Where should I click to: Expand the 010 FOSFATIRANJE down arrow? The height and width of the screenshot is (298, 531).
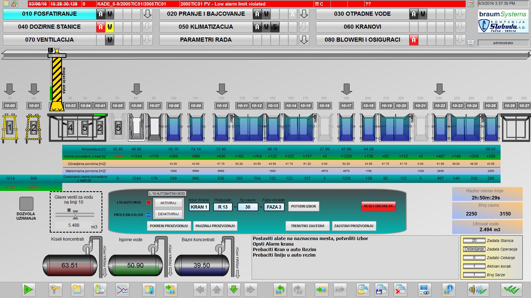[x=147, y=14]
